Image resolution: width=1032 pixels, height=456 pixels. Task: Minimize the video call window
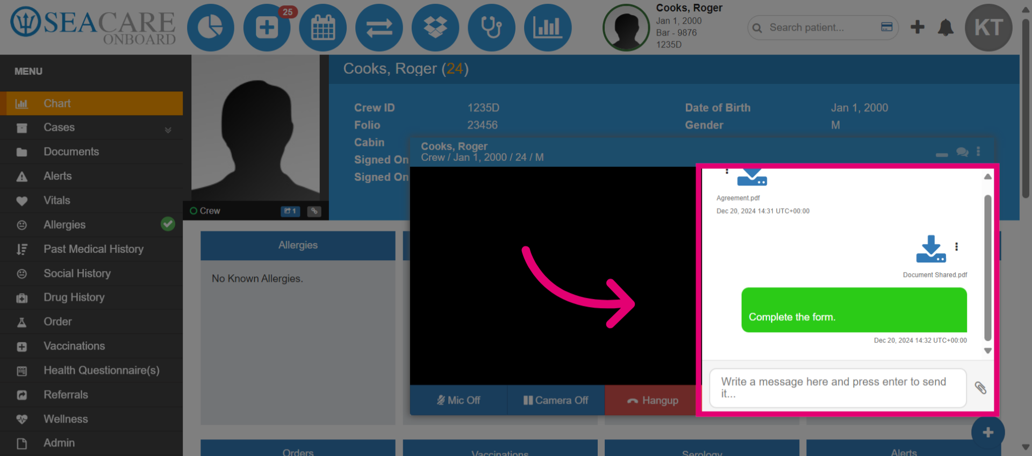pos(942,154)
